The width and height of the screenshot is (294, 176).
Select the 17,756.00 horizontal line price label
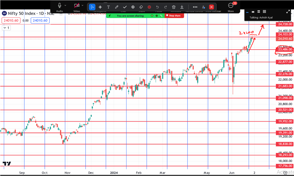[285, 166]
